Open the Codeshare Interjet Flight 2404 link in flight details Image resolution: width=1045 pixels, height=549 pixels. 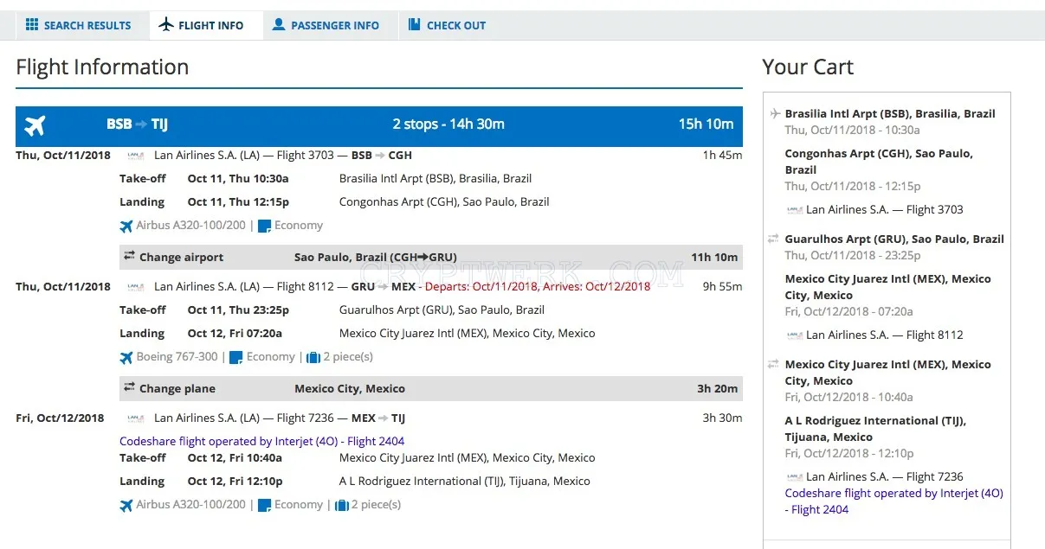(262, 441)
